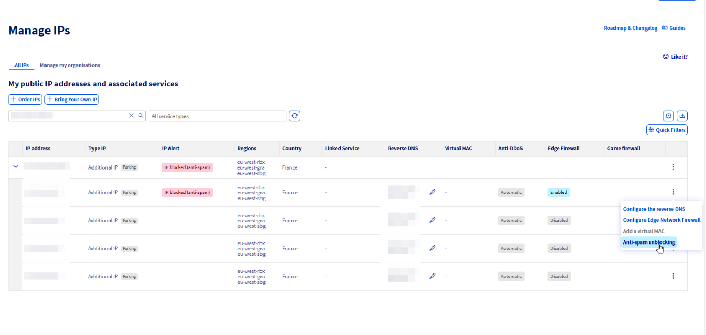This screenshot has width=706, height=335.
Task: Select Anti-spam unblocking from the context menu
Action: coord(649,242)
